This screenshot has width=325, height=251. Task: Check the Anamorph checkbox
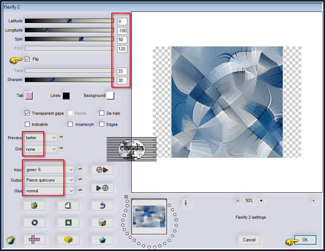pyautogui.click(x=70, y=124)
